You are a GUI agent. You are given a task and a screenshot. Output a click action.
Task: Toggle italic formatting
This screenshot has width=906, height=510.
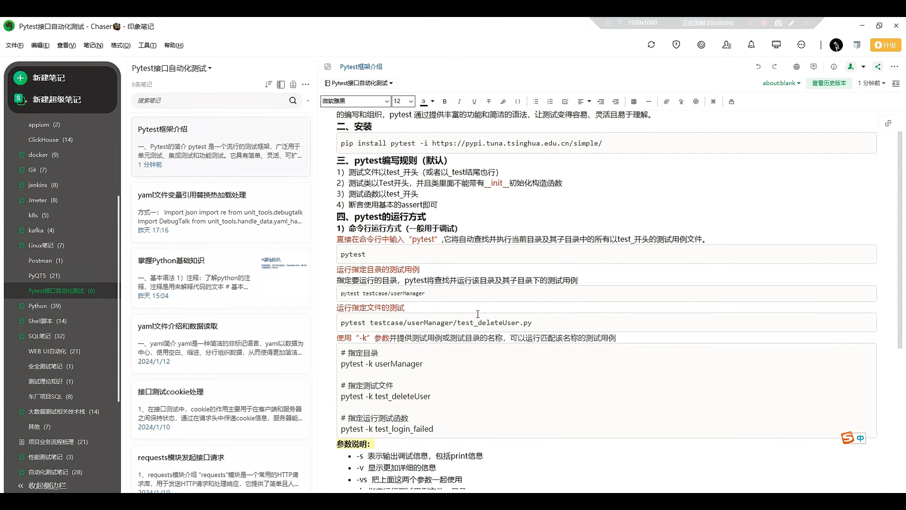(459, 102)
